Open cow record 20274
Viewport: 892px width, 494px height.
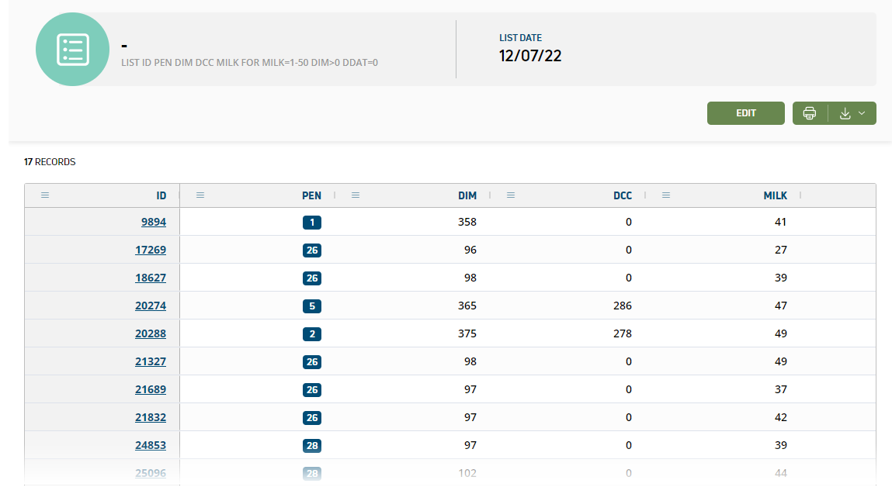pos(150,306)
